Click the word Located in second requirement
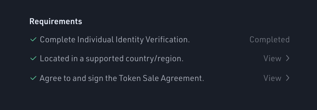 (x=54, y=59)
